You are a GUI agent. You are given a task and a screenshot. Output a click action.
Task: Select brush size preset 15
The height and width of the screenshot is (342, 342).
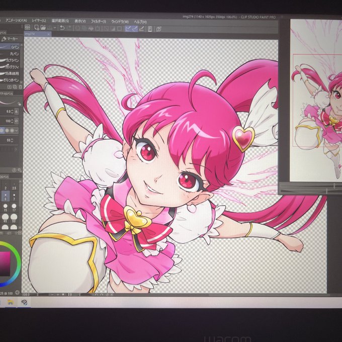pos(6,207)
